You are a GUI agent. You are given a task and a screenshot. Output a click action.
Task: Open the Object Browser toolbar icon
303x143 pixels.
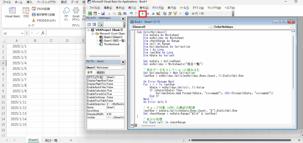[x=175, y=14]
